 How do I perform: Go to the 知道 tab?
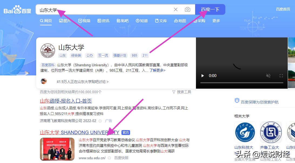pyautogui.click(x=142, y=21)
